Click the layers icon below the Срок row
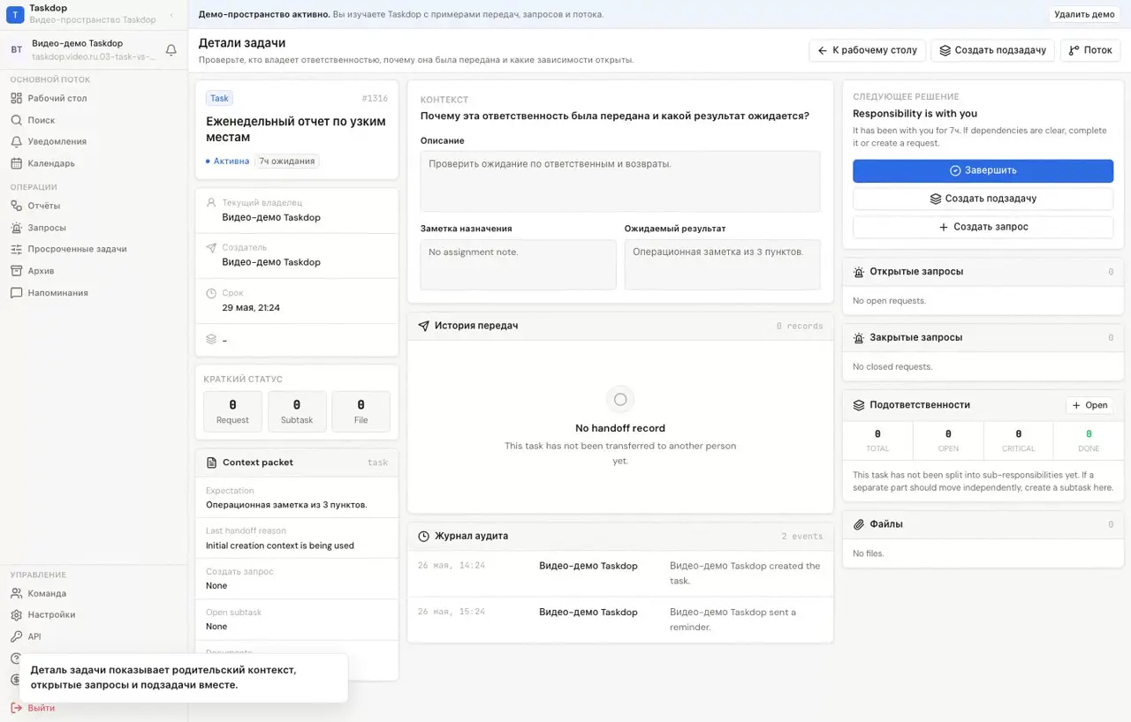1131x722 pixels. tap(211, 339)
